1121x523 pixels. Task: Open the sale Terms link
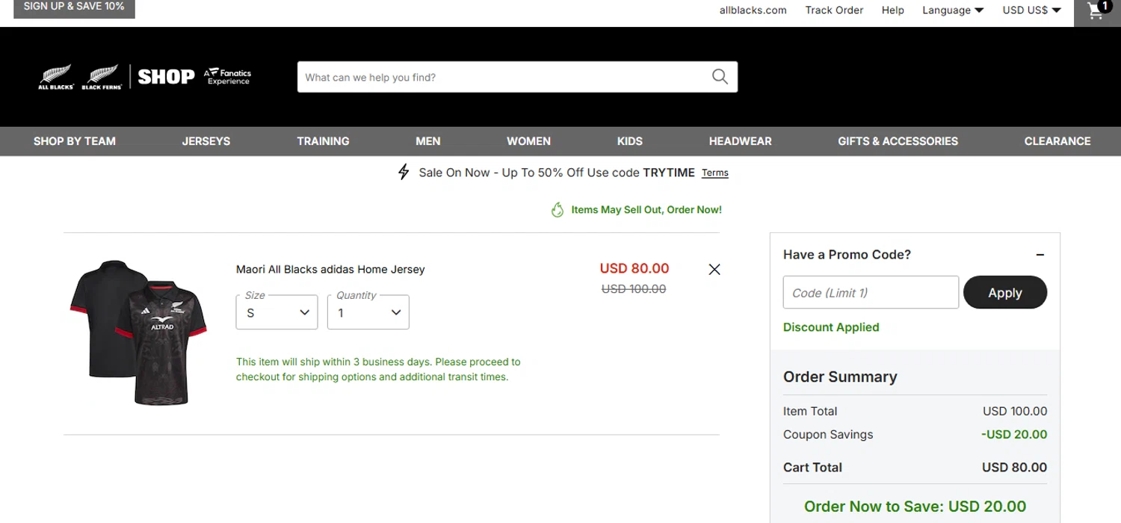(x=715, y=173)
